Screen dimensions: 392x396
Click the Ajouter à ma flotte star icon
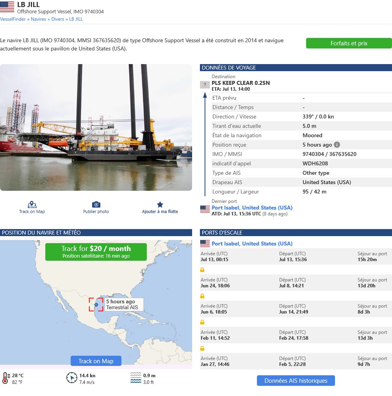160,204
